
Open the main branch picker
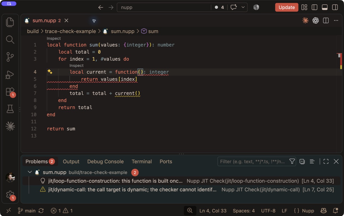(27, 211)
